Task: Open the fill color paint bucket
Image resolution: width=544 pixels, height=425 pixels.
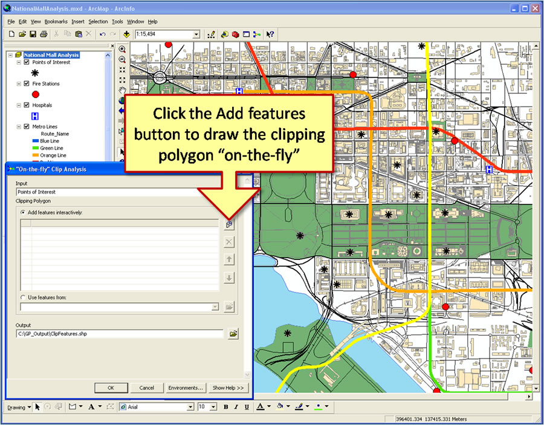Action: 280,407
